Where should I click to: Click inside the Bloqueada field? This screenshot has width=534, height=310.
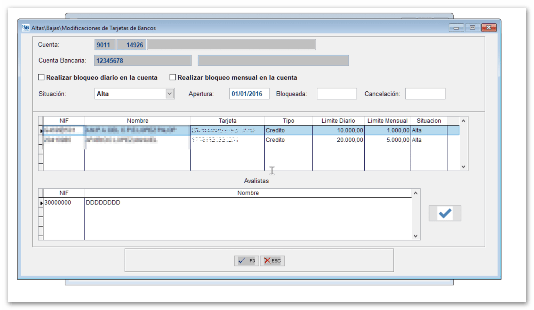pos(337,93)
